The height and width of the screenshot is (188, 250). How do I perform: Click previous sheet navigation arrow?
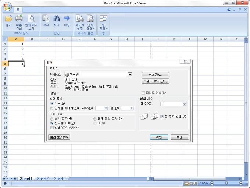pos(8,178)
